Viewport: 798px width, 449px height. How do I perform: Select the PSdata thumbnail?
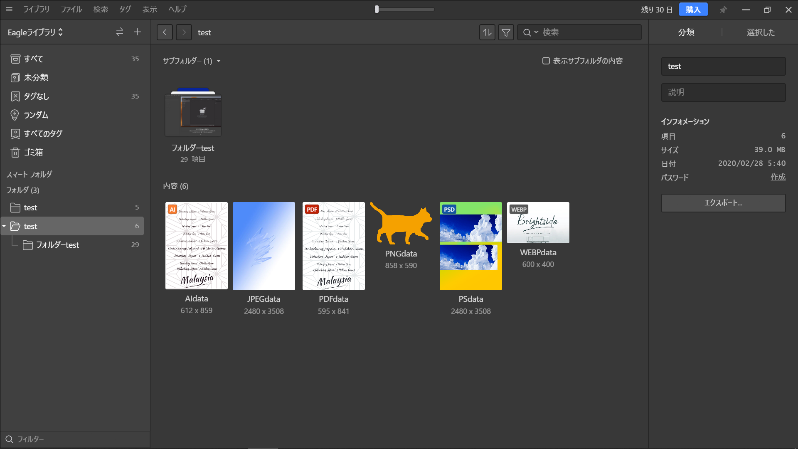click(x=471, y=246)
